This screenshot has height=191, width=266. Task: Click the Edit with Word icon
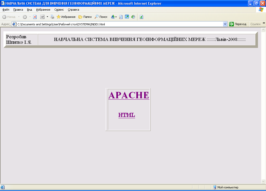[42, 17]
